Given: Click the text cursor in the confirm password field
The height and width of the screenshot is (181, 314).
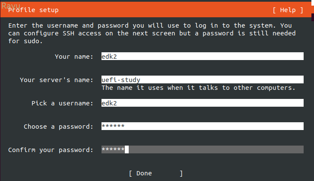Looking at the screenshot, I should click(x=127, y=150).
